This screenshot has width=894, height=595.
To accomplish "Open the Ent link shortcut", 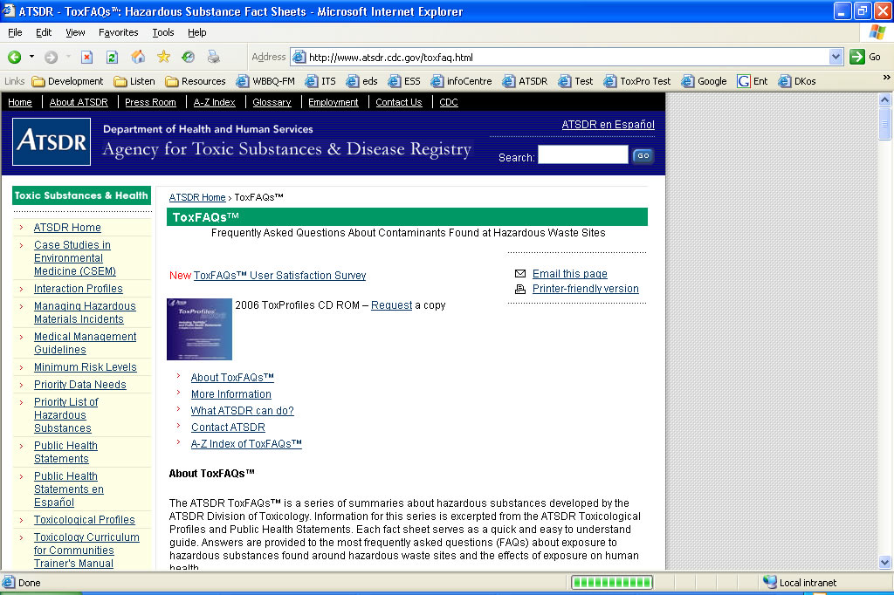I will click(753, 81).
